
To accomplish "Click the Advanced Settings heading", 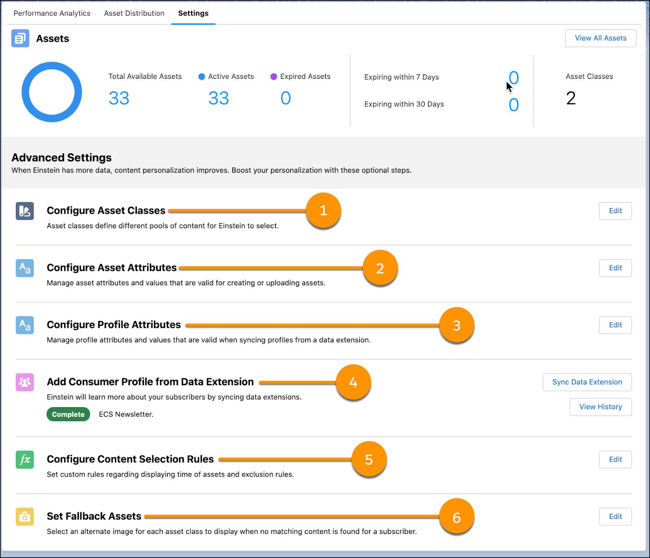I will pyautogui.click(x=61, y=158).
